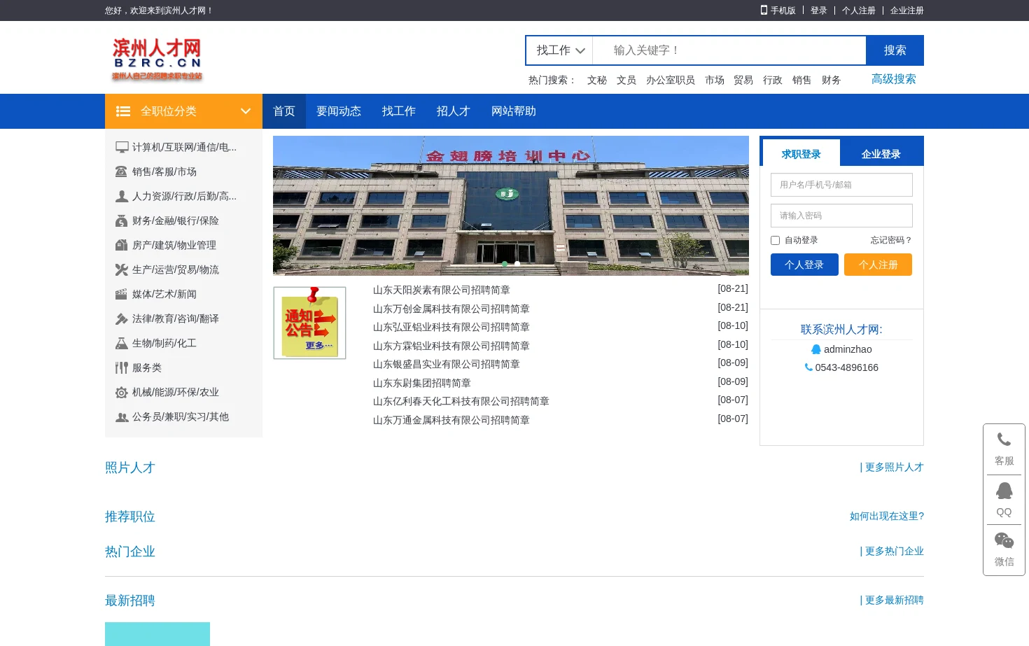Screen dimensions: 1029x646
Task: Click the finance/banking category icon
Action: (122, 220)
